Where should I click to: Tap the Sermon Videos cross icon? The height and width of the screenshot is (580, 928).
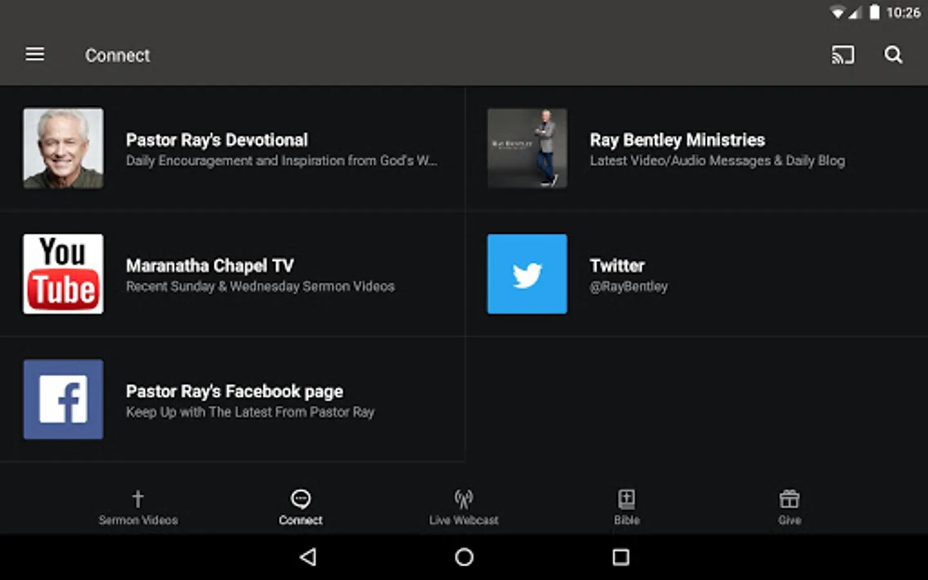click(138, 498)
